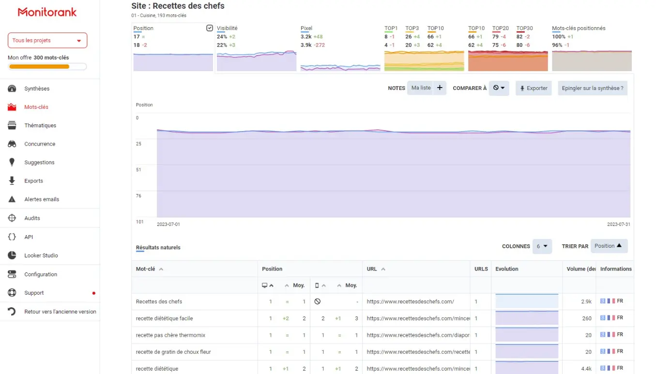The height and width of the screenshot is (374, 656).
Task: Click the Mon offre usage progress bar
Action: pos(47,67)
